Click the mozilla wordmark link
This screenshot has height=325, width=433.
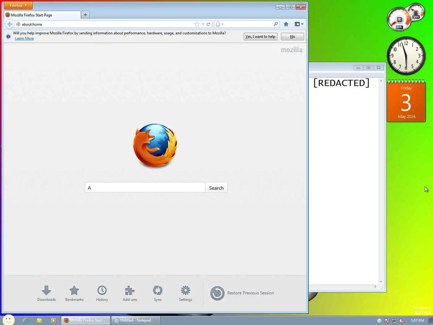292,50
